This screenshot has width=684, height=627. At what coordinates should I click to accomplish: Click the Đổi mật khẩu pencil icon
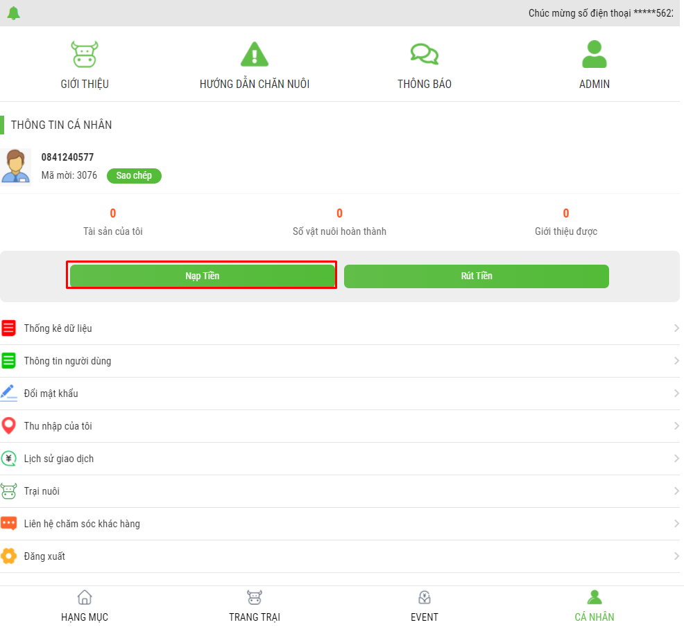[x=9, y=393]
